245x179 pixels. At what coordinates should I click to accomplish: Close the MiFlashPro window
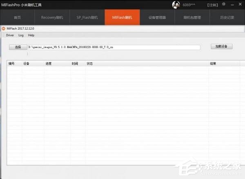coord(240,4)
